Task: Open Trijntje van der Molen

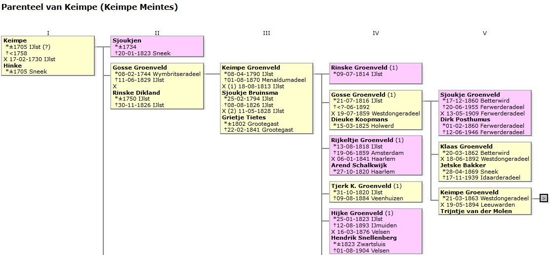Action: 476,211
